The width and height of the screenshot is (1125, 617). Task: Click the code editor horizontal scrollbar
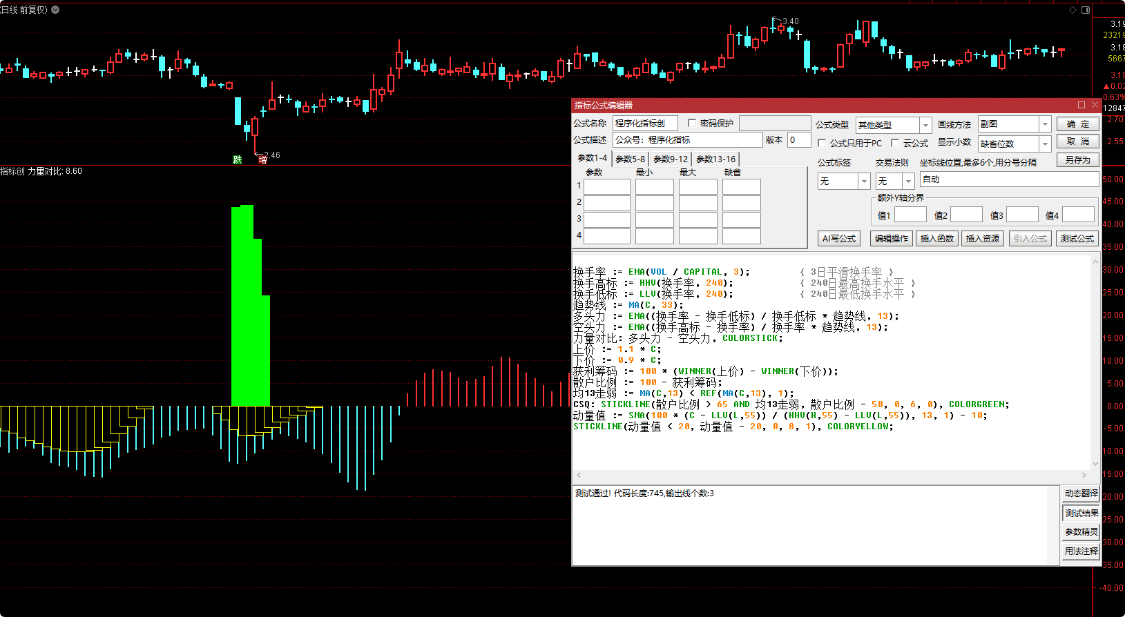pyautogui.click(x=831, y=475)
